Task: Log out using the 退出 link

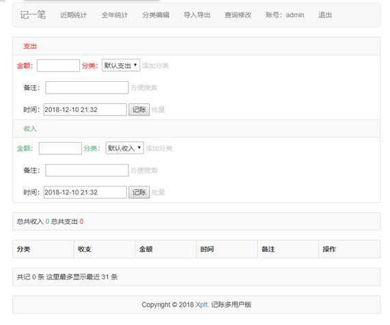Action: pos(325,15)
